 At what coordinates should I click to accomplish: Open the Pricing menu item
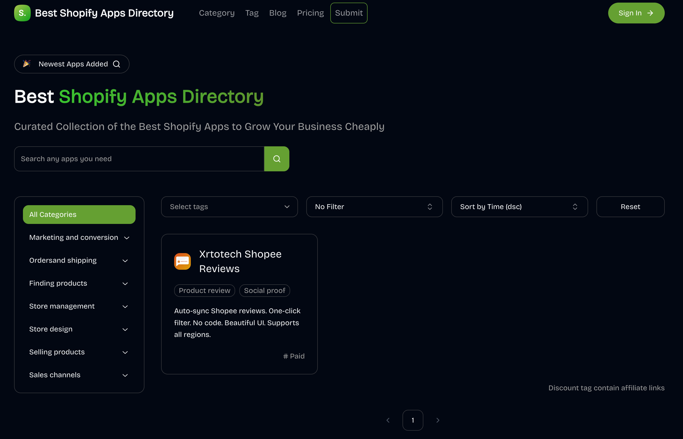[x=310, y=13]
